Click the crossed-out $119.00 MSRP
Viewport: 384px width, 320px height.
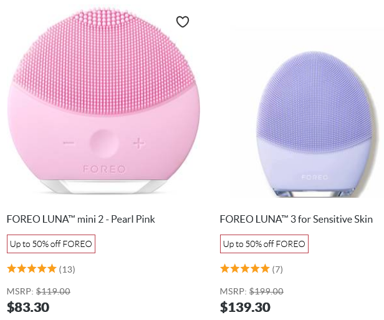pos(53,291)
